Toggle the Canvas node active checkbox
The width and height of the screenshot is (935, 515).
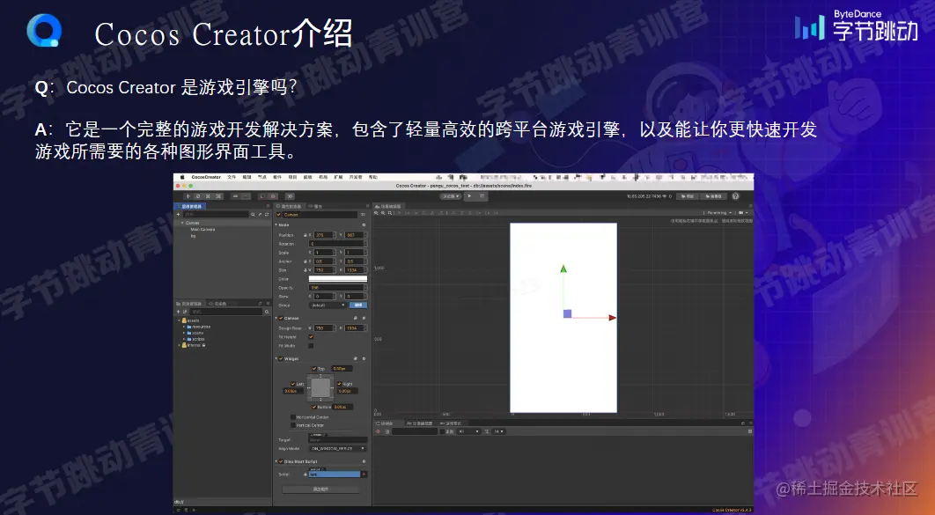click(278, 215)
